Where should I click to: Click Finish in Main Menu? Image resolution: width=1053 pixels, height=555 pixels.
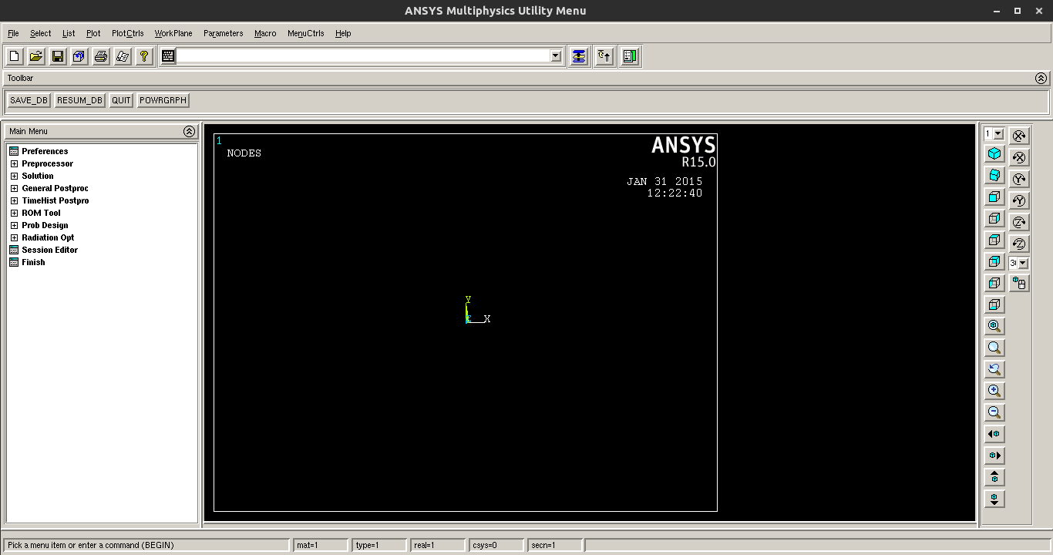(x=33, y=262)
